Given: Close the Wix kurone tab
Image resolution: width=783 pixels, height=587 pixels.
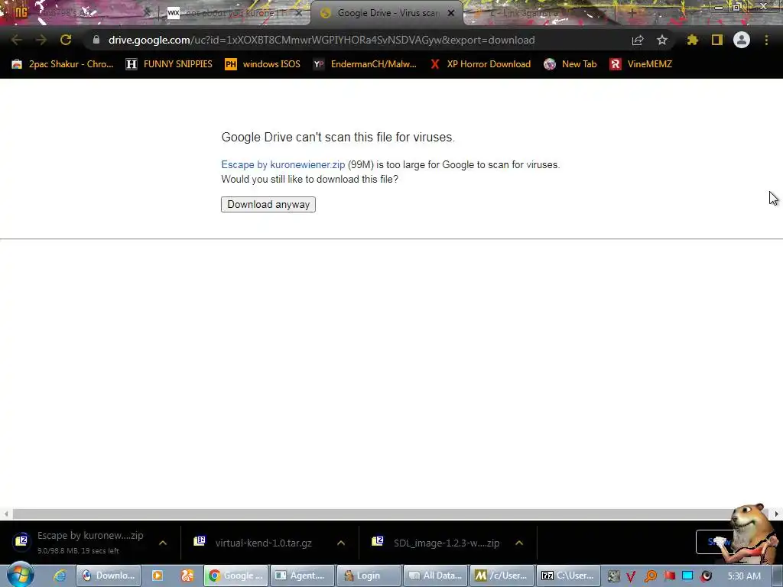Looking at the screenshot, I should pyautogui.click(x=299, y=13).
